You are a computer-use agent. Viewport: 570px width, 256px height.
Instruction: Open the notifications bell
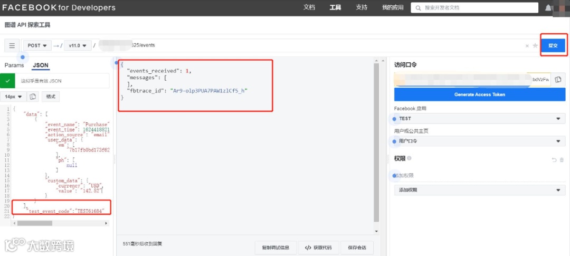click(x=548, y=8)
